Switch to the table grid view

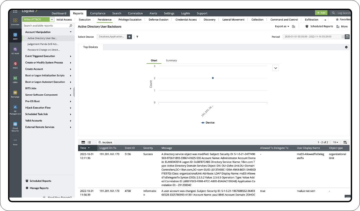83,142
